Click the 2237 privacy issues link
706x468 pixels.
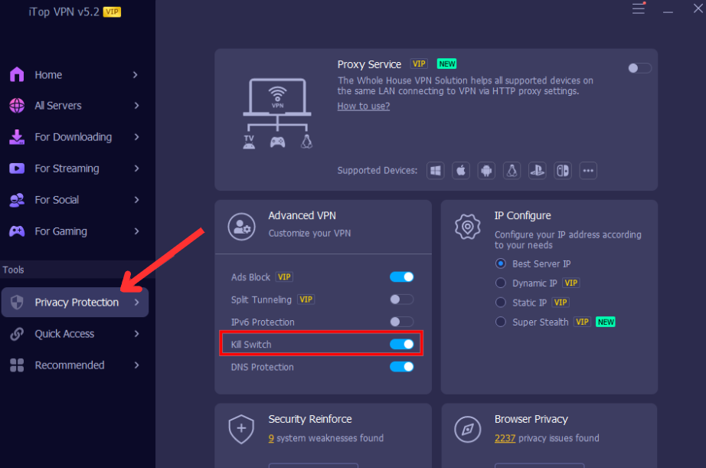tap(505, 438)
